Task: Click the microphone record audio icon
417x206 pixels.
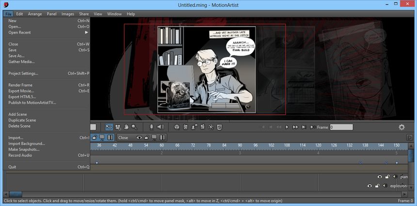Action: pos(151,127)
